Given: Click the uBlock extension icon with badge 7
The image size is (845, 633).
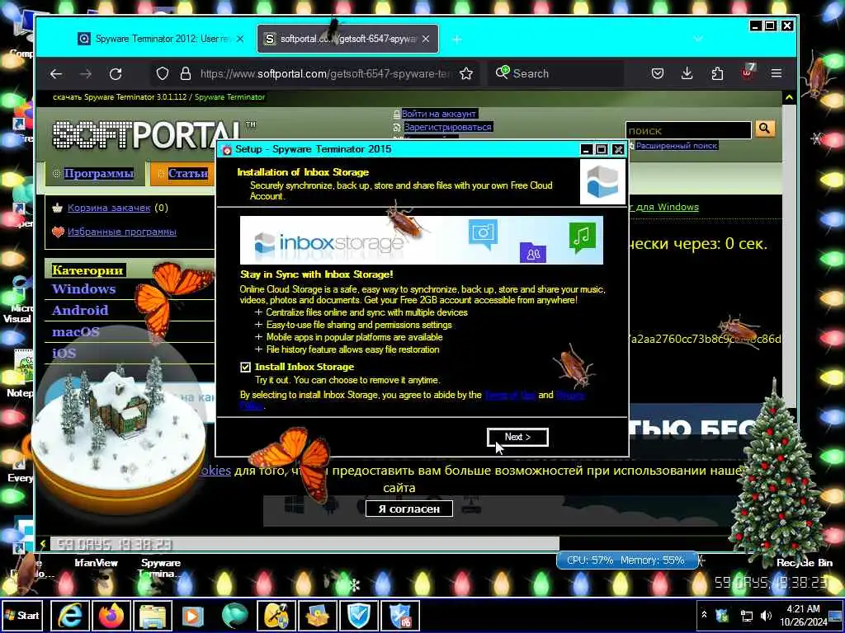Looking at the screenshot, I should click(748, 73).
